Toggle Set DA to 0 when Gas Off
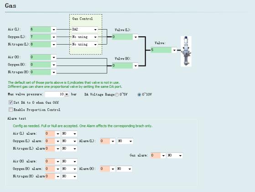Screen dimensions: 255x192 pyautogui.click(x=10, y=102)
